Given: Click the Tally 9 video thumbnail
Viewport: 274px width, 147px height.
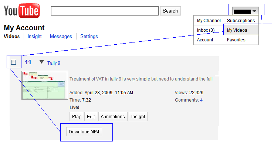Looking at the screenshot, I should (45, 85).
